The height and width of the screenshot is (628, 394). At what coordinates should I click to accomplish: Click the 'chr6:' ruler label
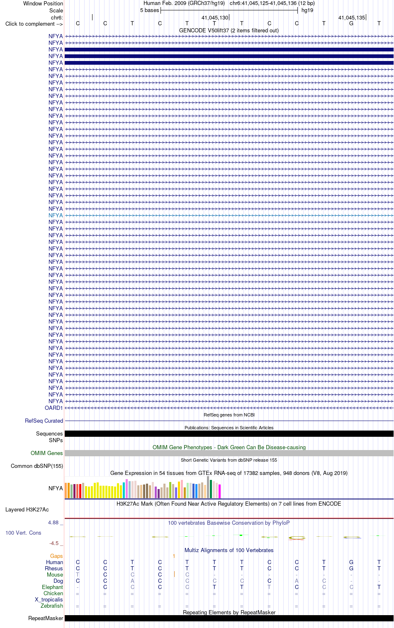coord(57,17)
